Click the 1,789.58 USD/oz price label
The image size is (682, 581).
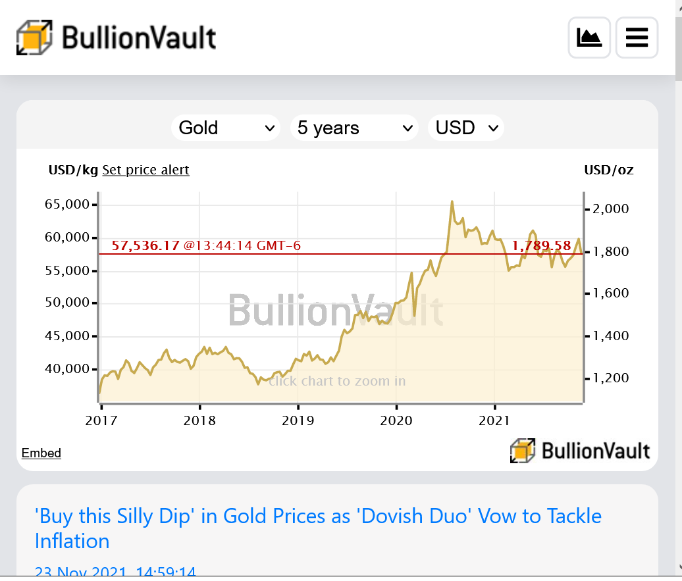click(x=541, y=245)
